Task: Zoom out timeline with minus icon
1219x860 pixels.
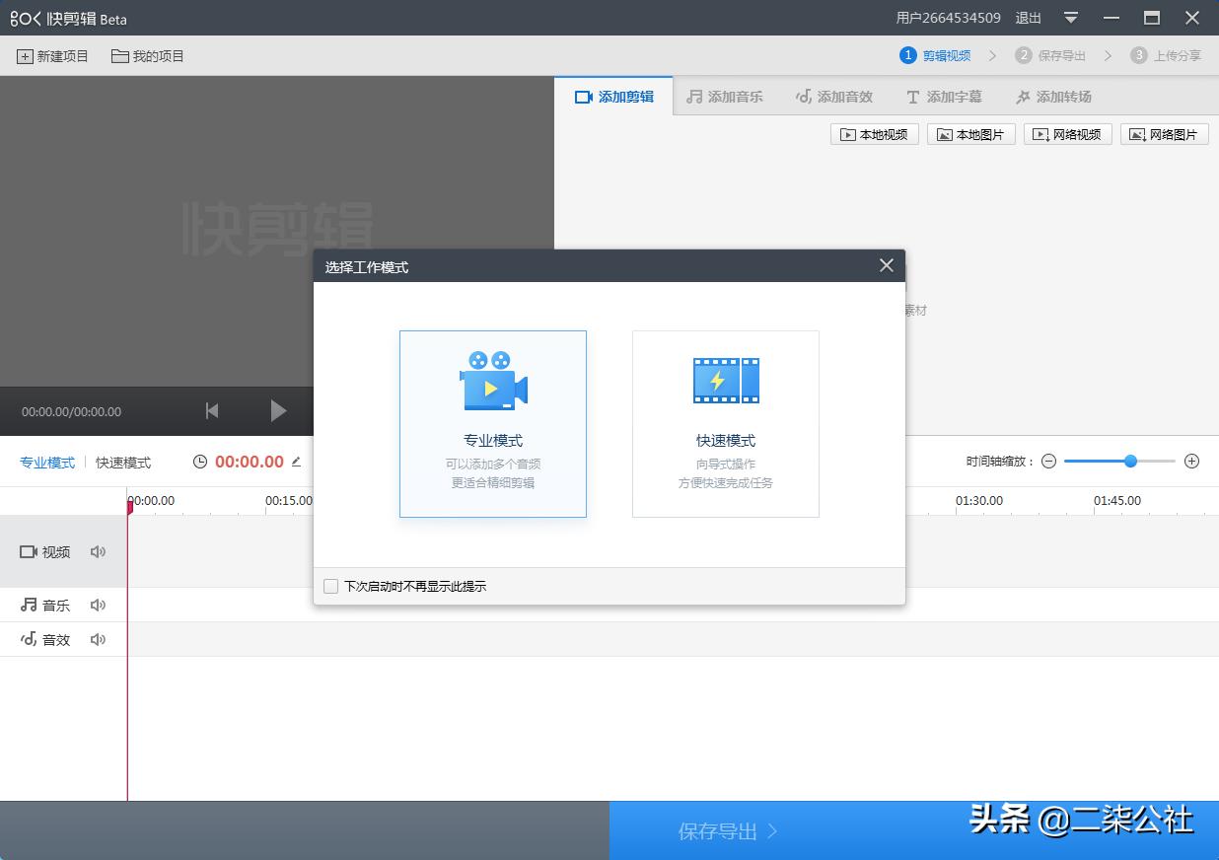Action: [1048, 462]
